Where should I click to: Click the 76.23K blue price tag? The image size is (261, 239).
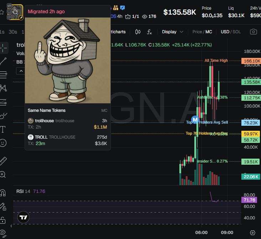(x=251, y=123)
